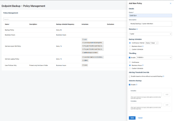Click 'Protect only the Users Folder' description
Screen dimensions: 174x121
(x=39, y=65)
